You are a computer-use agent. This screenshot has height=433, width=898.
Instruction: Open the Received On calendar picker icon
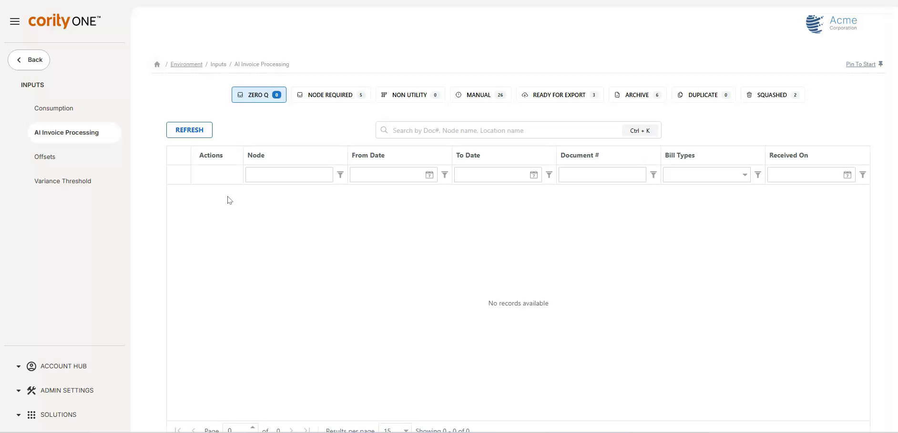[x=848, y=175]
